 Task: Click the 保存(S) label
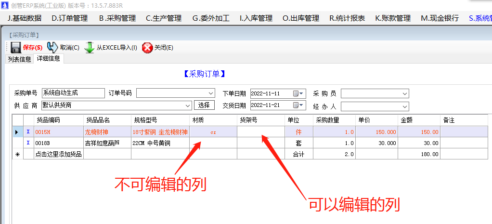point(33,48)
